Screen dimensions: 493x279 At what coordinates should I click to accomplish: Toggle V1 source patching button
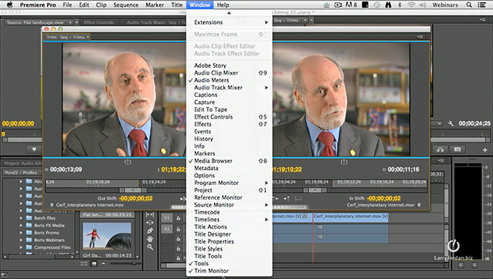coord(167,218)
